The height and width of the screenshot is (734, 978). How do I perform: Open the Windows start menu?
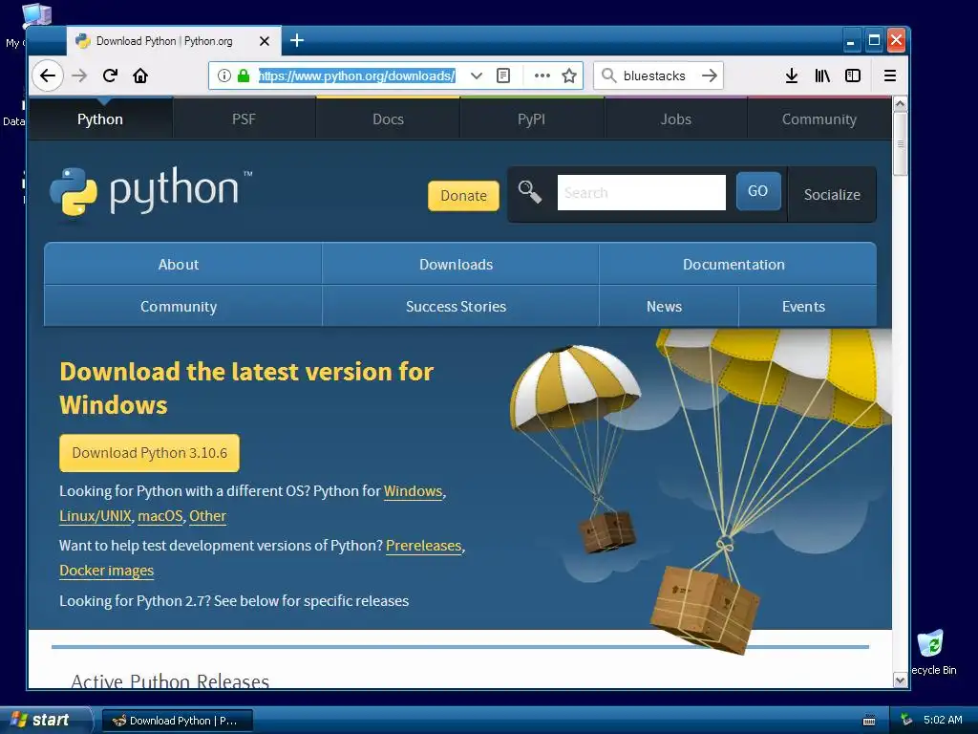(x=45, y=720)
